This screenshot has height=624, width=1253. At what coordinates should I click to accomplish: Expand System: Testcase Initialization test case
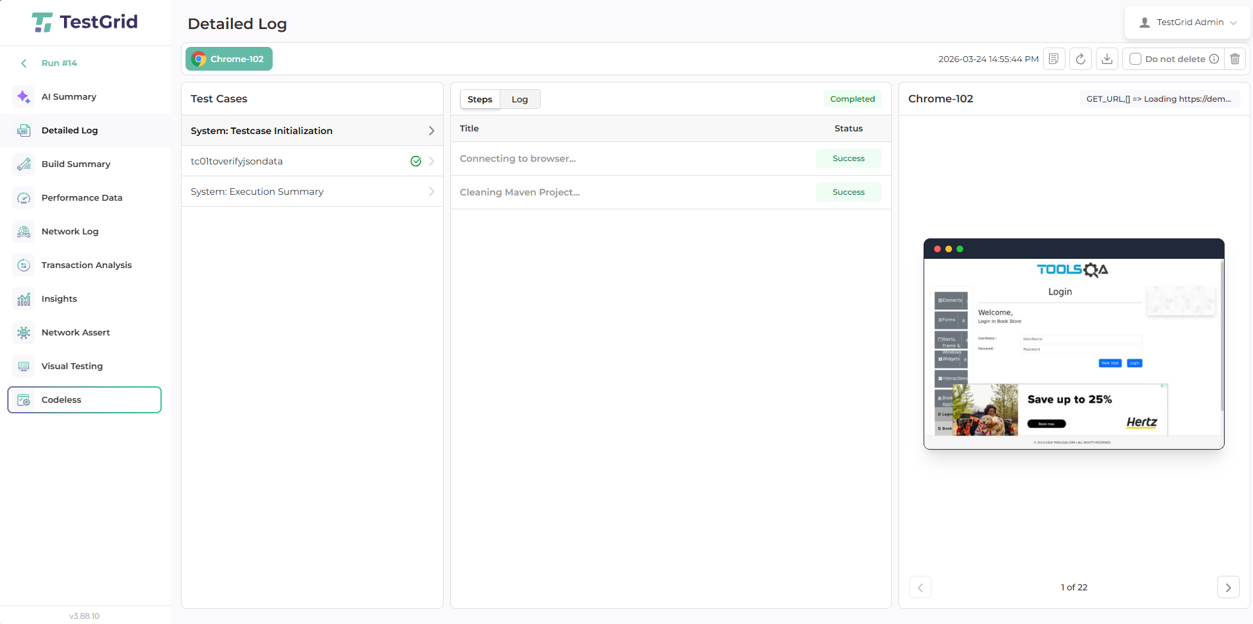[x=312, y=131]
